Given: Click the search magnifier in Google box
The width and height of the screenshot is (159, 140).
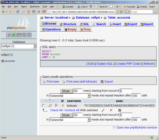Looking at the screenshot, I should pyautogui.click(x=155, y=12).
